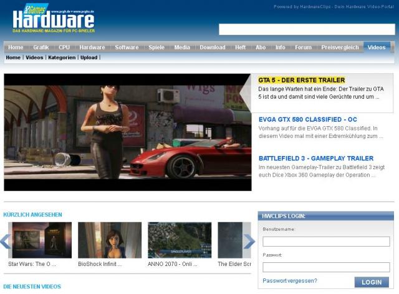The image size is (399, 294).
Task: Click the 'Kürzlich angesehen' section heading
Action: tap(32, 214)
